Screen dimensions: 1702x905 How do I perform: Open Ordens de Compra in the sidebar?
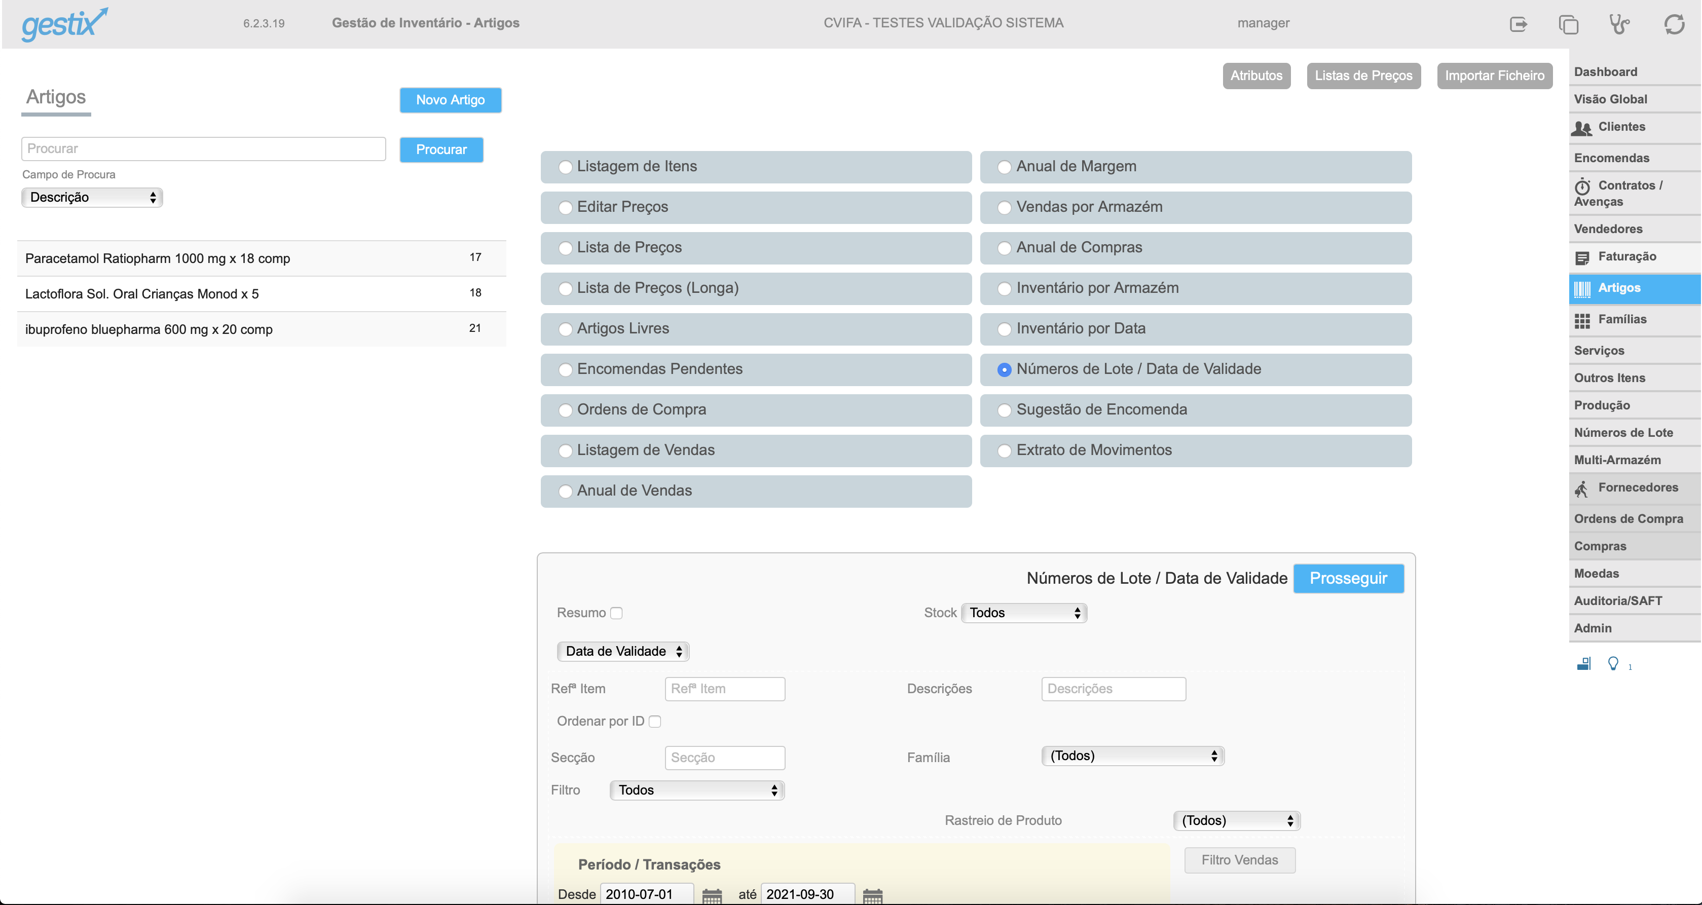click(1635, 519)
